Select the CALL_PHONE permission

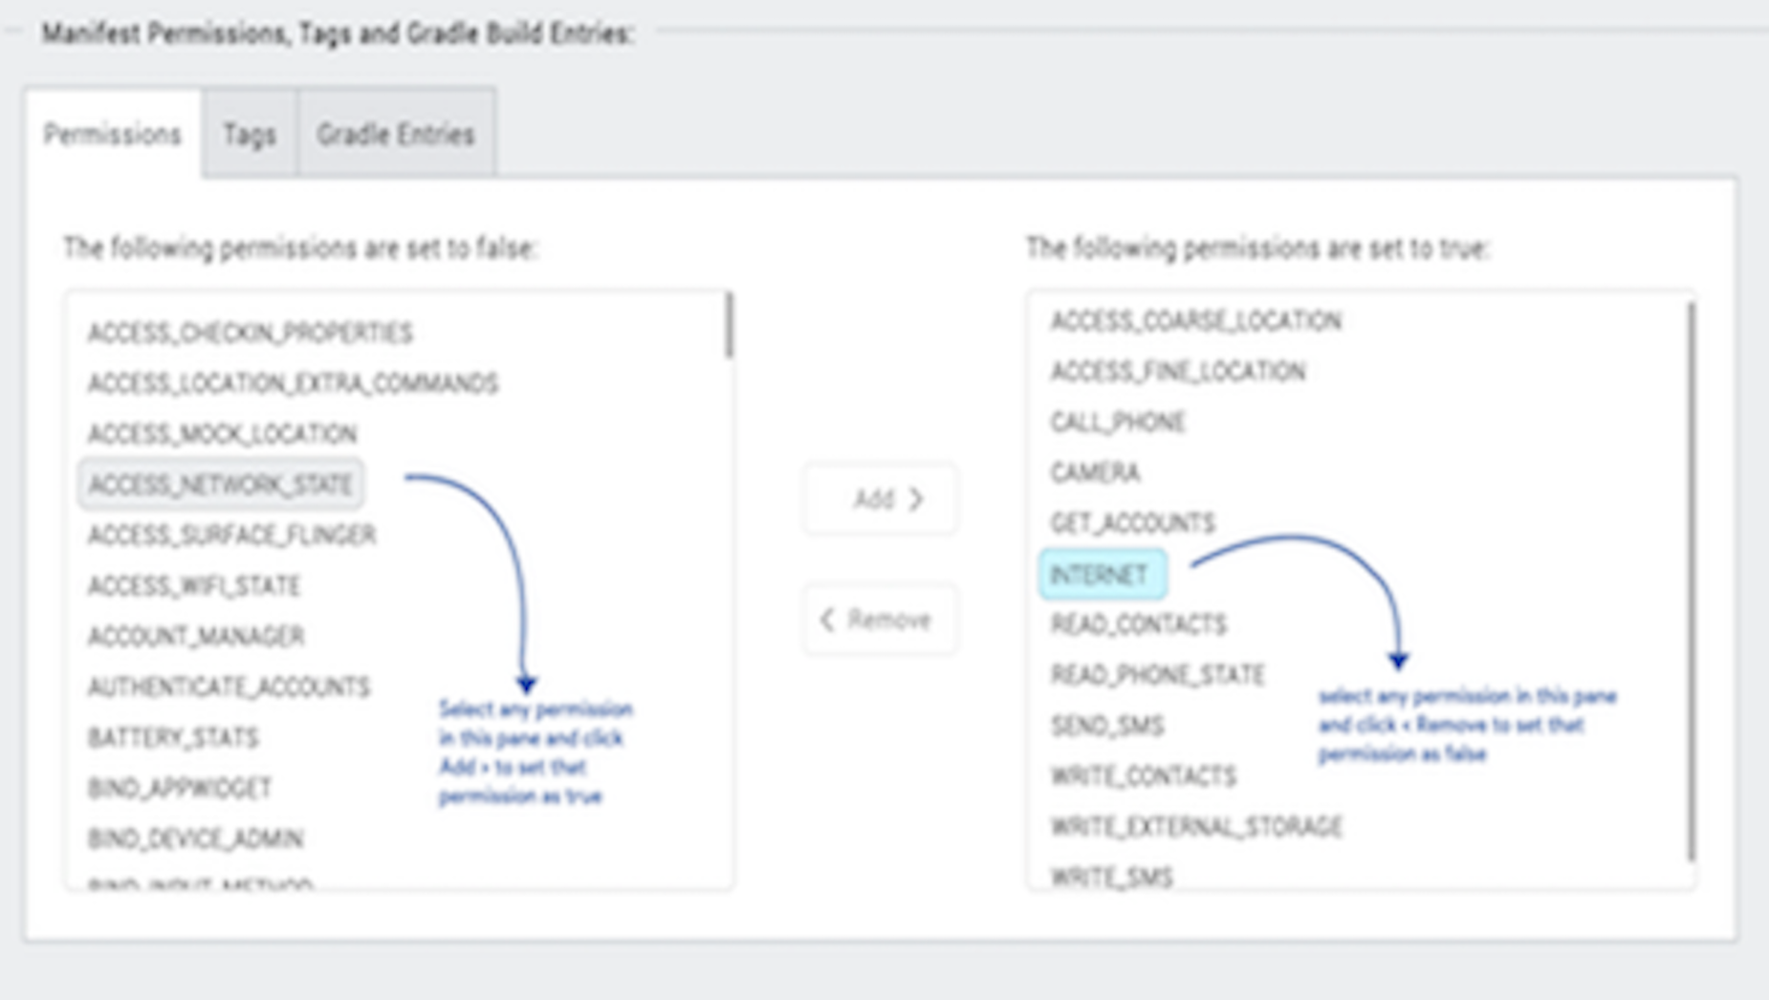pos(1118,422)
